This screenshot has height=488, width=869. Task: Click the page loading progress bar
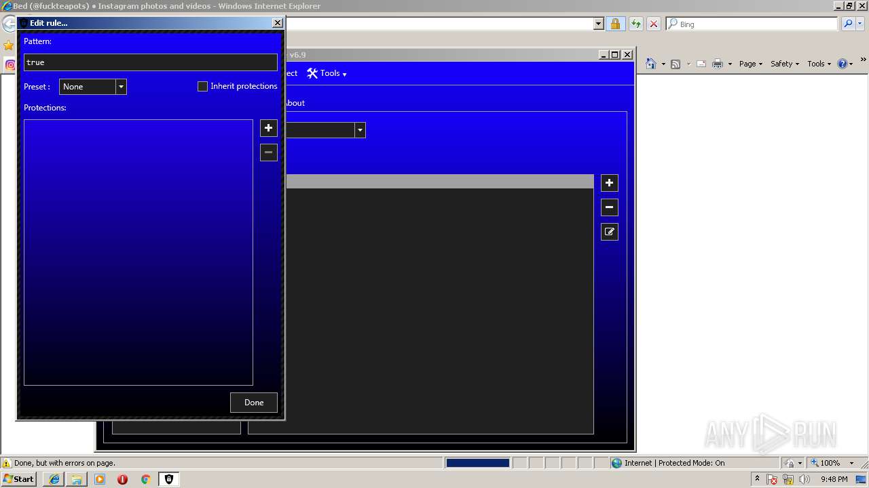pos(477,463)
